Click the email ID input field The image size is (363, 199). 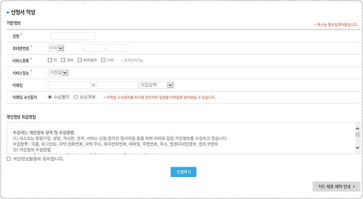(x=70, y=85)
